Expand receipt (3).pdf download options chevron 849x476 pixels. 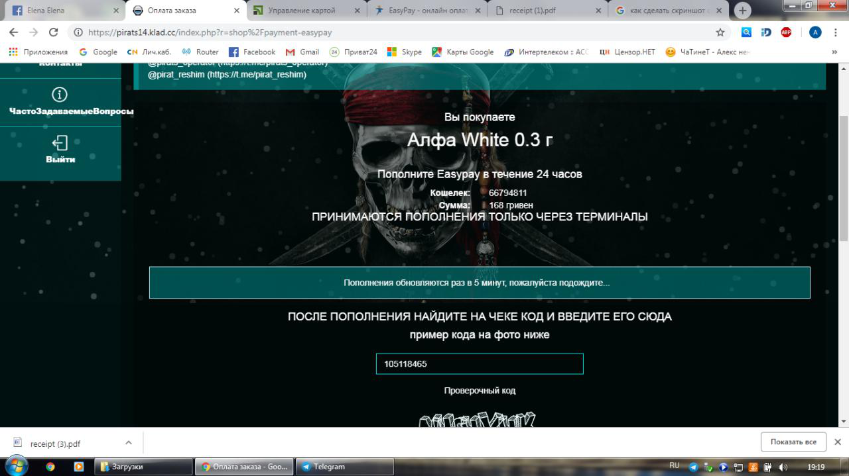pyautogui.click(x=129, y=443)
